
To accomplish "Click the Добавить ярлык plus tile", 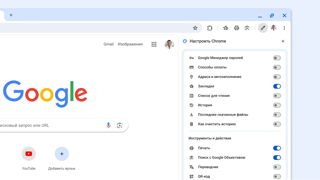I will pyautogui.click(x=62, y=154).
